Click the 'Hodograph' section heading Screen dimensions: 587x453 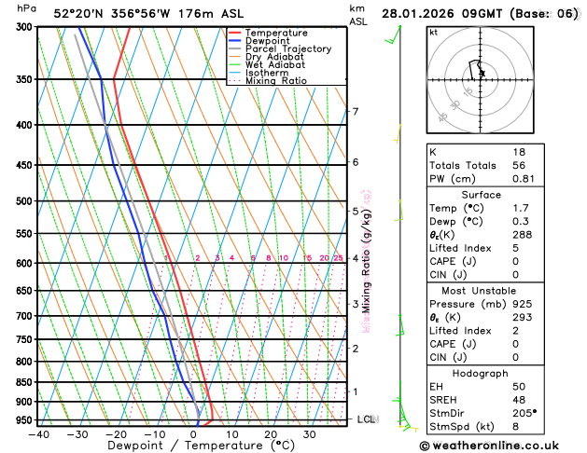481,374
